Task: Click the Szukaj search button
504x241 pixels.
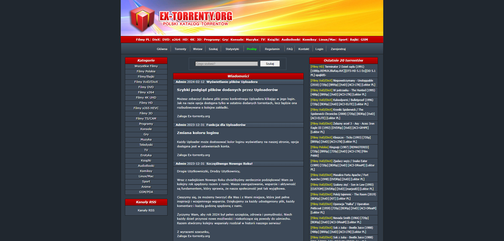Action: [270, 63]
